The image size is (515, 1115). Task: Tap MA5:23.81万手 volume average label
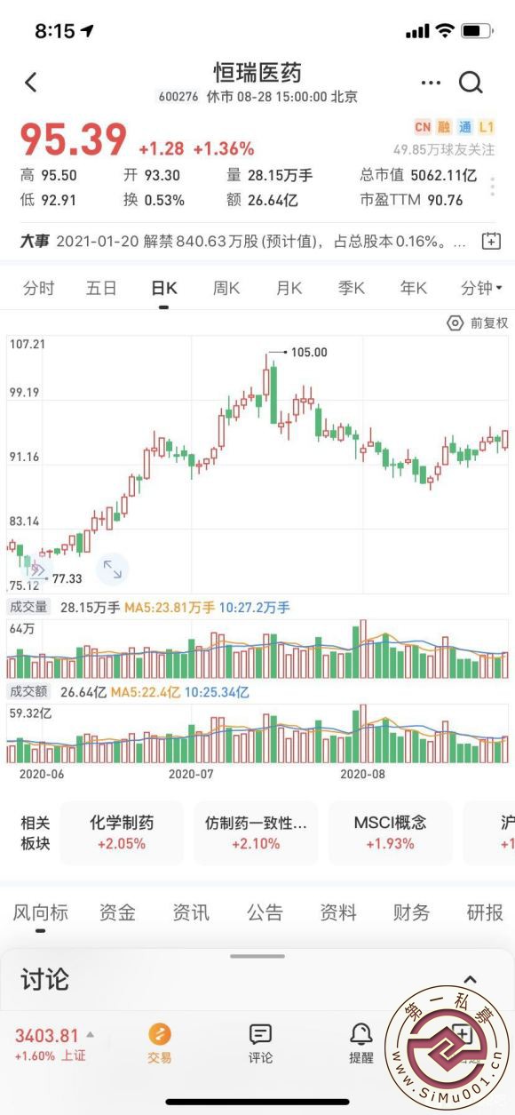[x=169, y=608]
